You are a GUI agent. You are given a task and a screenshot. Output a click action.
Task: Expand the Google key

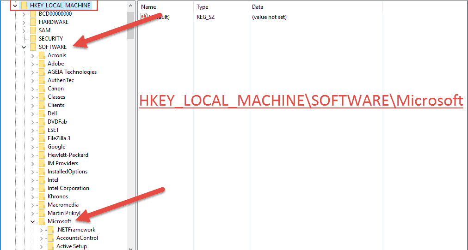pyautogui.click(x=33, y=147)
